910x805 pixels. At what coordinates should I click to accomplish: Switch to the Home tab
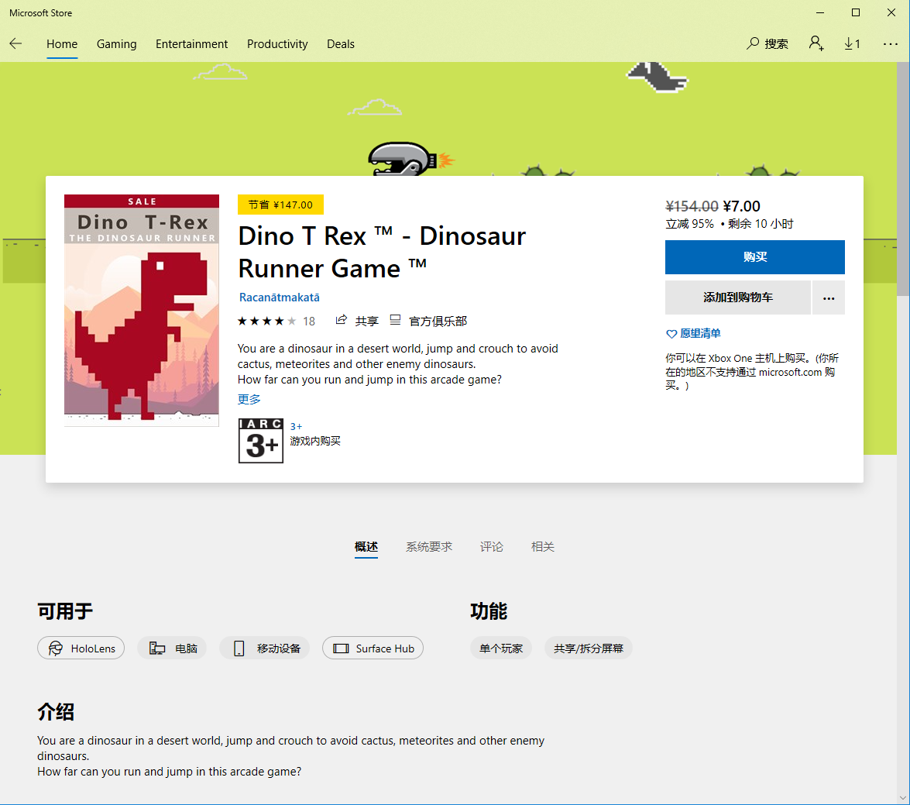[x=62, y=44]
